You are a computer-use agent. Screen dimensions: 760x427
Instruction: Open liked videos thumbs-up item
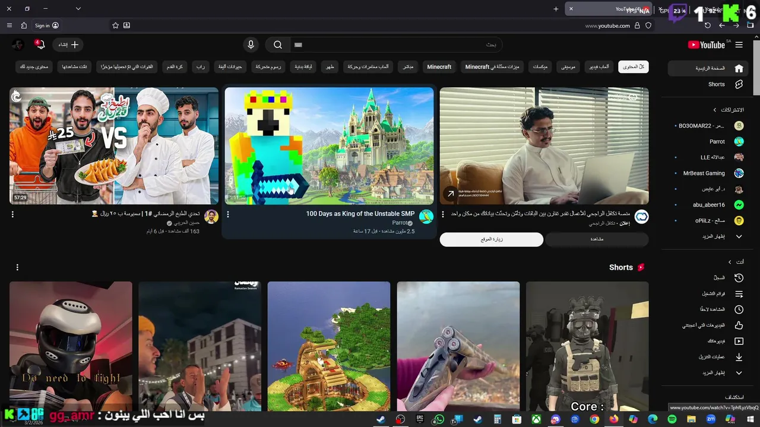[707, 325]
